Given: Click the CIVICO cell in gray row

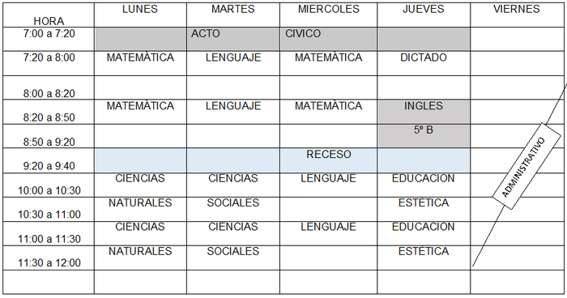Looking at the screenshot, I should [328, 39].
